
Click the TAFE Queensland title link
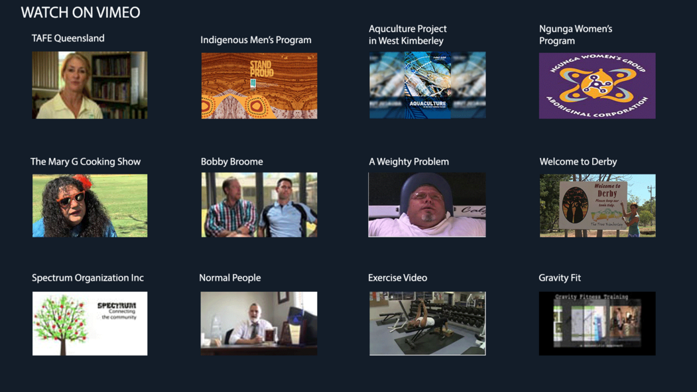coord(68,38)
